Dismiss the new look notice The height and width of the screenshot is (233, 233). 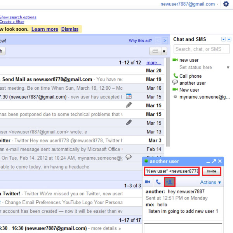coord(70,29)
